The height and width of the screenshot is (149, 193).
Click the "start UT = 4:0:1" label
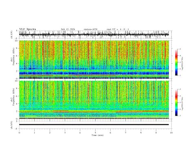(x=118, y=29)
